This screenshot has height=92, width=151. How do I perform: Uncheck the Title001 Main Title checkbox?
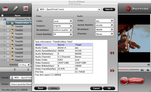tap(8, 23)
